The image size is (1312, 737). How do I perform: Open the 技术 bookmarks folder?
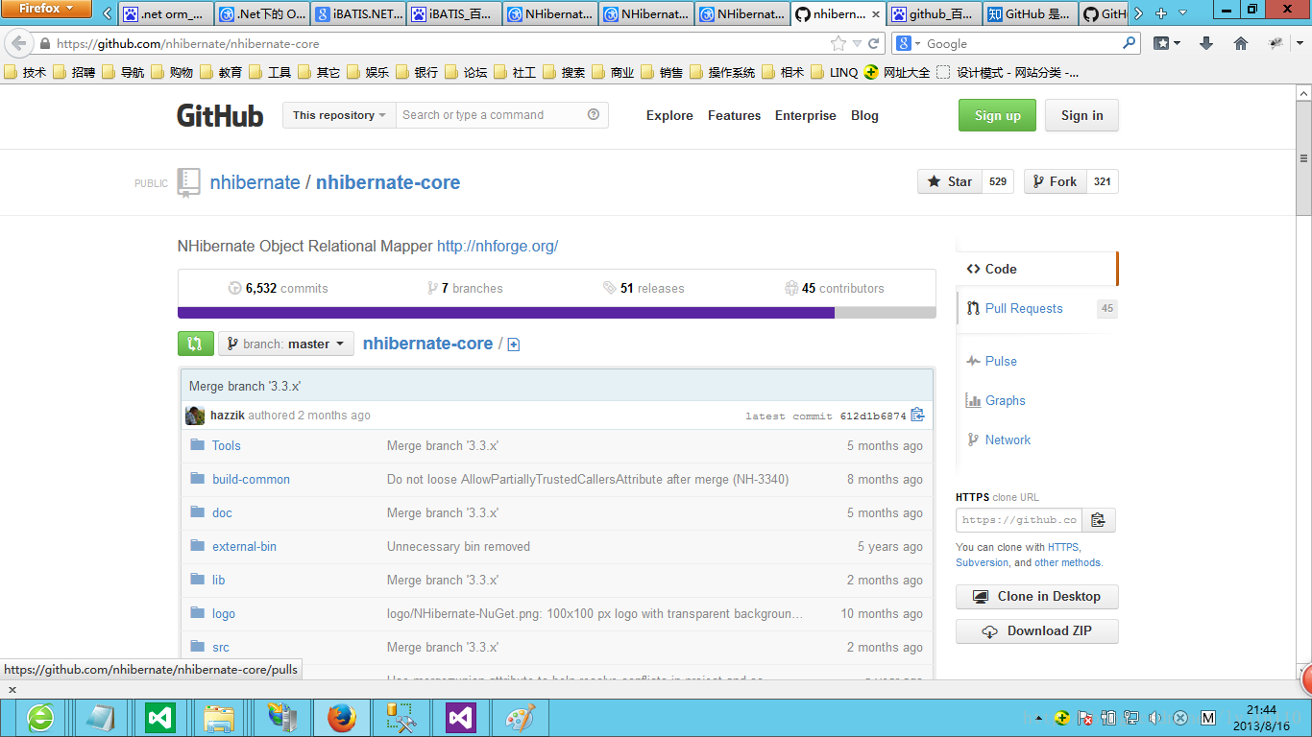click(x=26, y=72)
